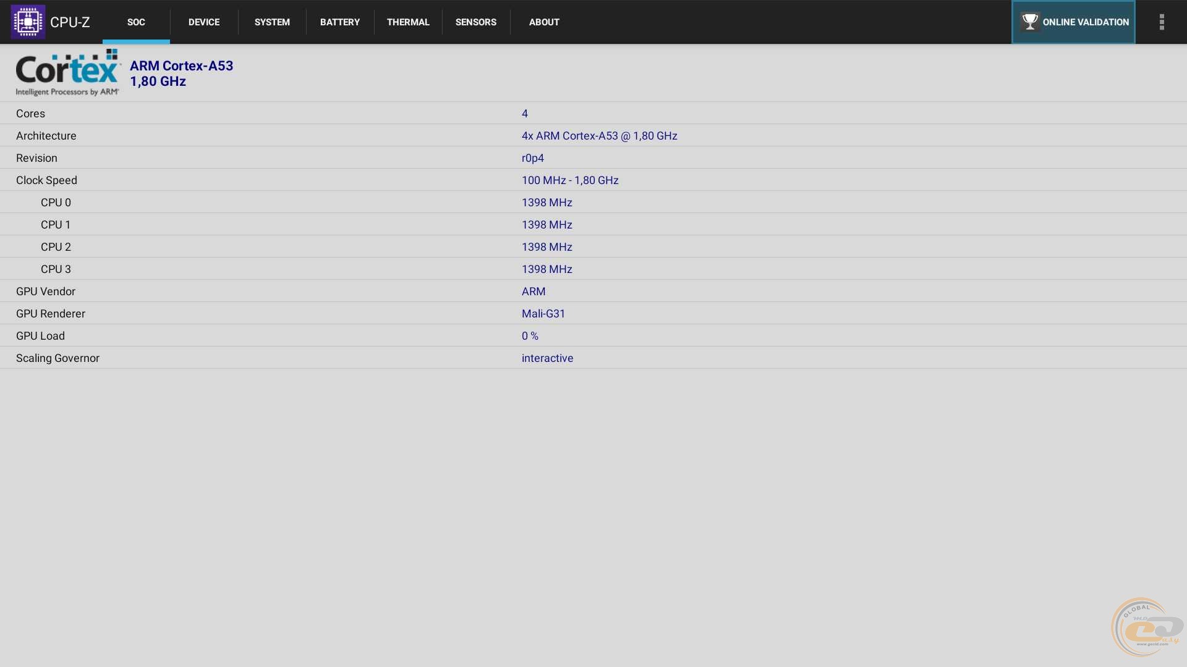Click the CPU-Z app title text
The width and height of the screenshot is (1187, 667).
point(70,22)
